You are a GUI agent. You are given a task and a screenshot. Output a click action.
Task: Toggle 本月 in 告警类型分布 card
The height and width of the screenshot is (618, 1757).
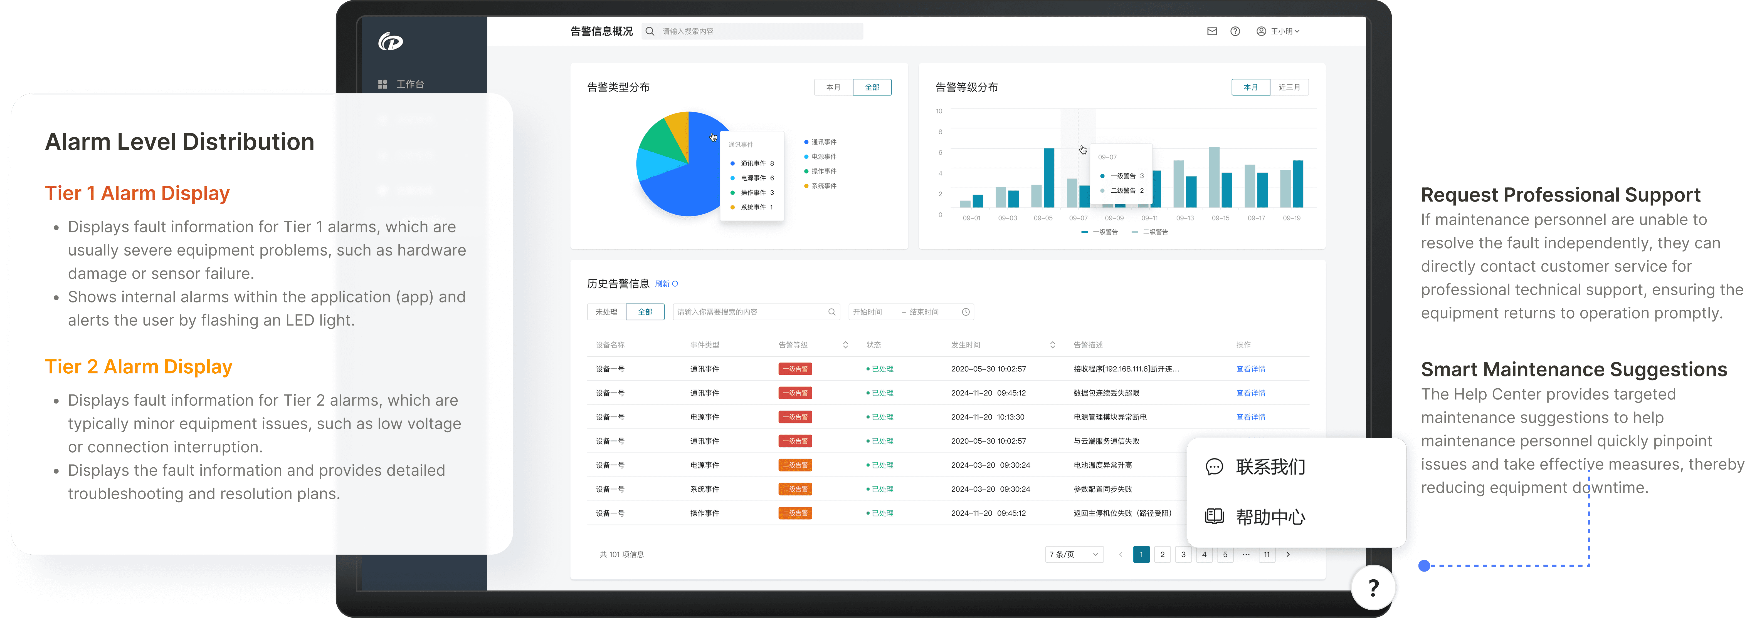(833, 87)
